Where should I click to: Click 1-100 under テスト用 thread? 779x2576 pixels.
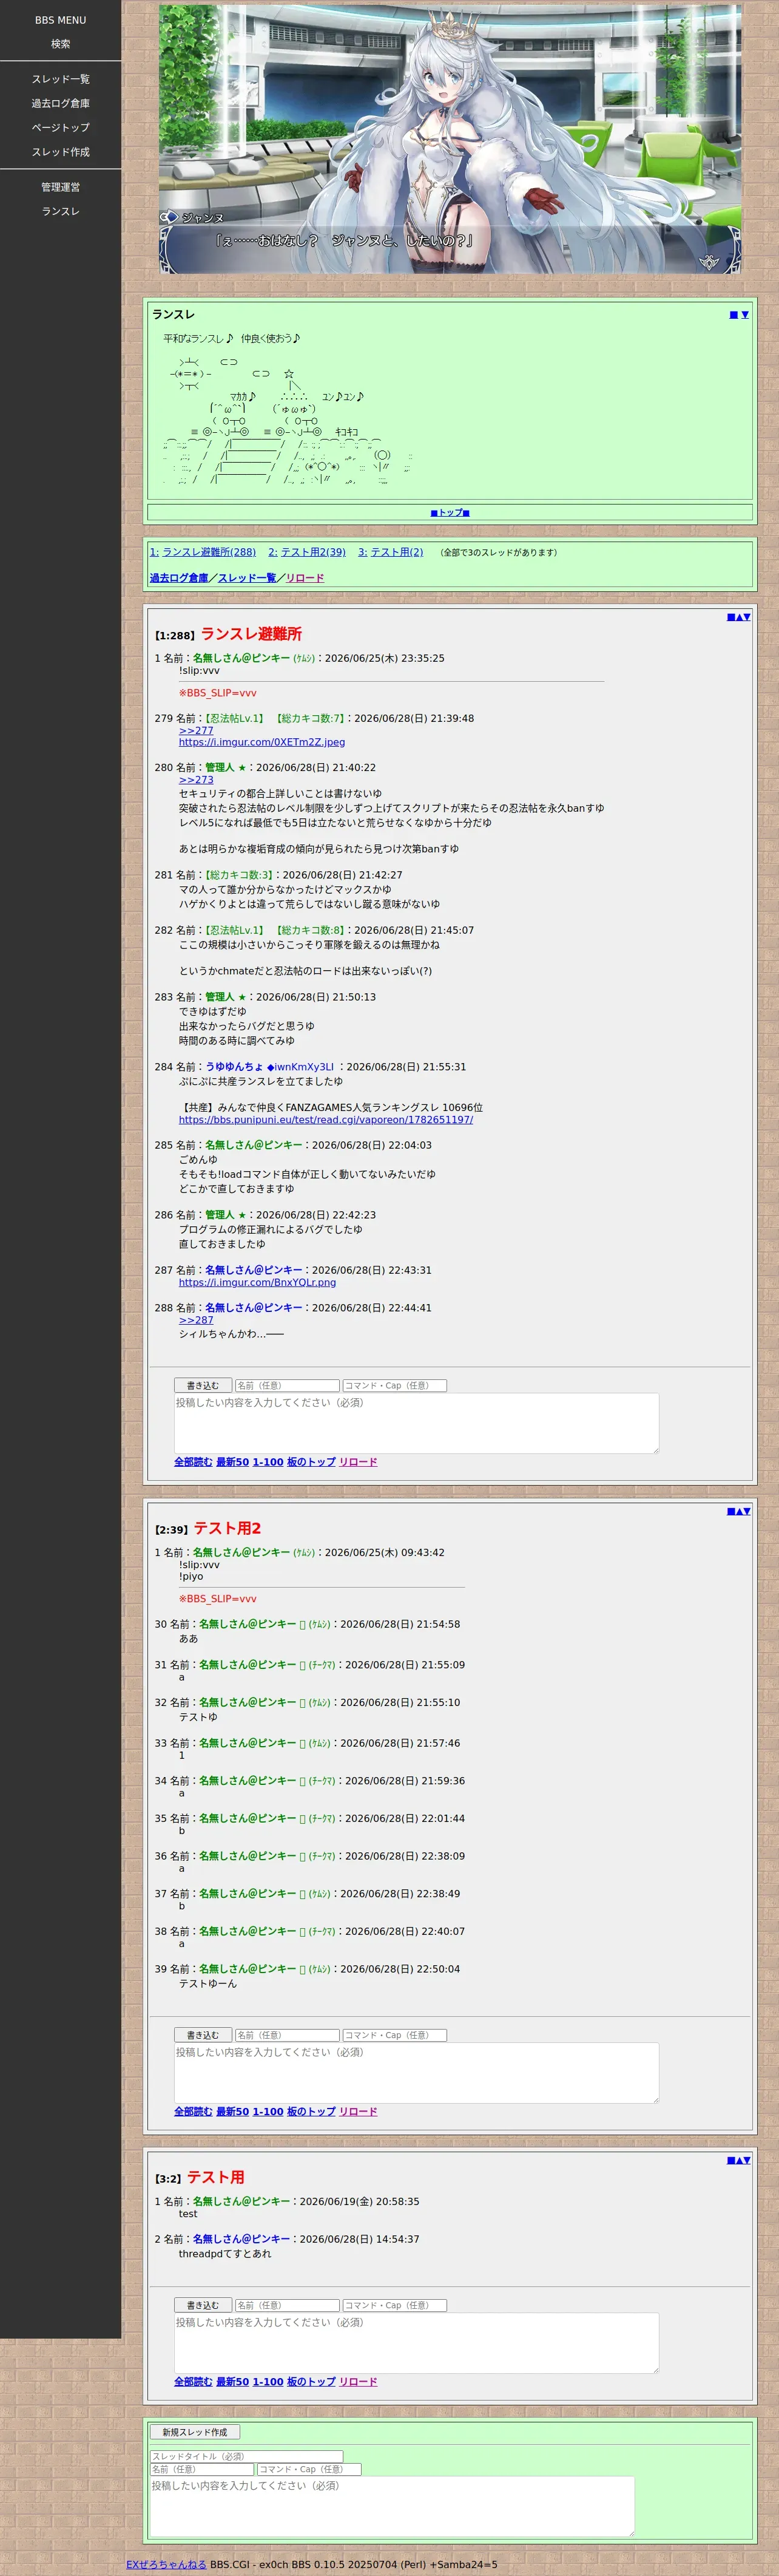click(268, 2382)
